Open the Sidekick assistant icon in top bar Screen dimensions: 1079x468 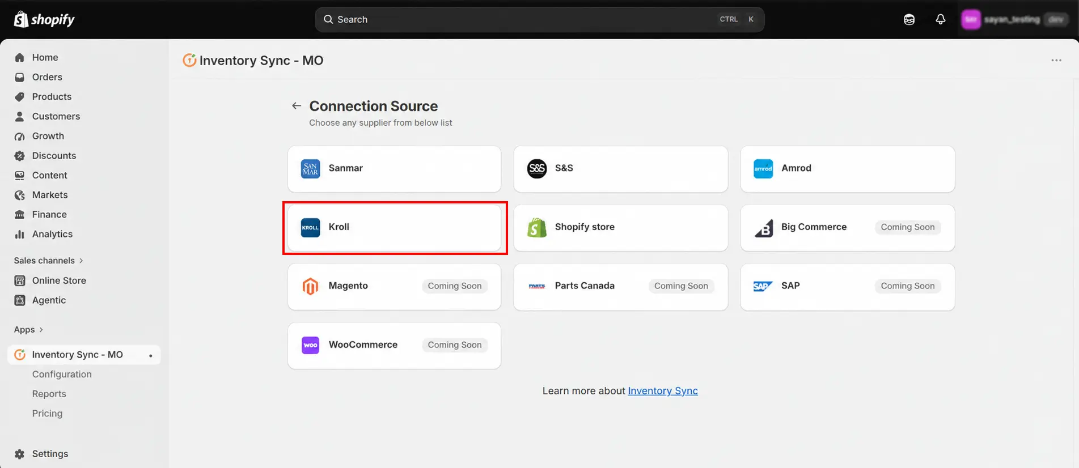909,19
